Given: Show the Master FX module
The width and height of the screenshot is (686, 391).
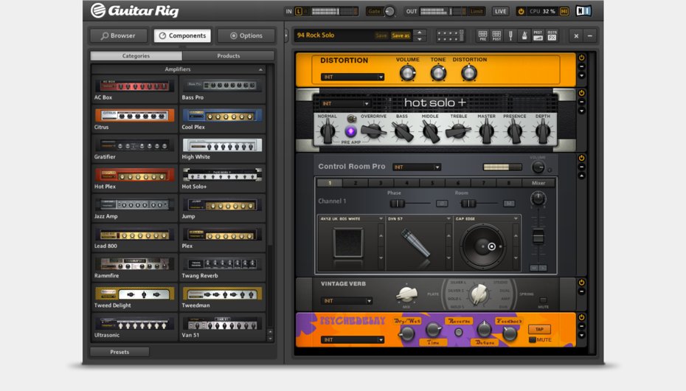Looking at the screenshot, I should tap(552, 35).
